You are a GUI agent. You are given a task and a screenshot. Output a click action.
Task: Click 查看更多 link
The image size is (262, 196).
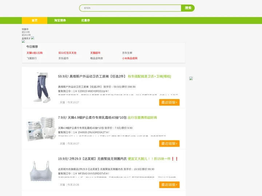pyautogui.click(x=26, y=38)
